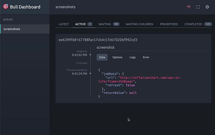The width and height of the screenshot is (215, 135).
Task: Toggle fullscreen mode icon
Action: click(198, 7)
